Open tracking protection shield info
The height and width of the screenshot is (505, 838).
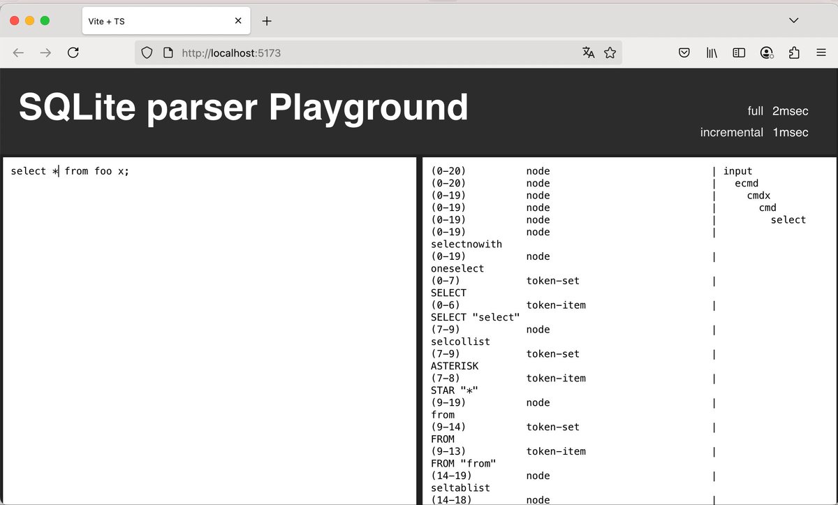(x=147, y=52)
